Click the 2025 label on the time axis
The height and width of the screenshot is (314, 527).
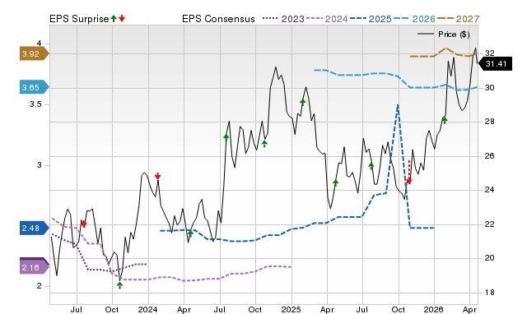(x=291, y=309)
